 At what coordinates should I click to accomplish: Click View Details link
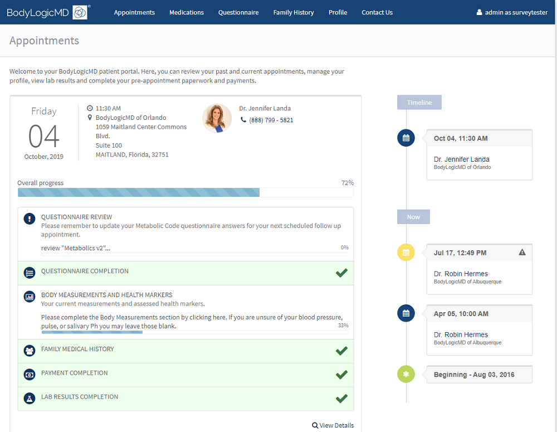coord(333,425)
